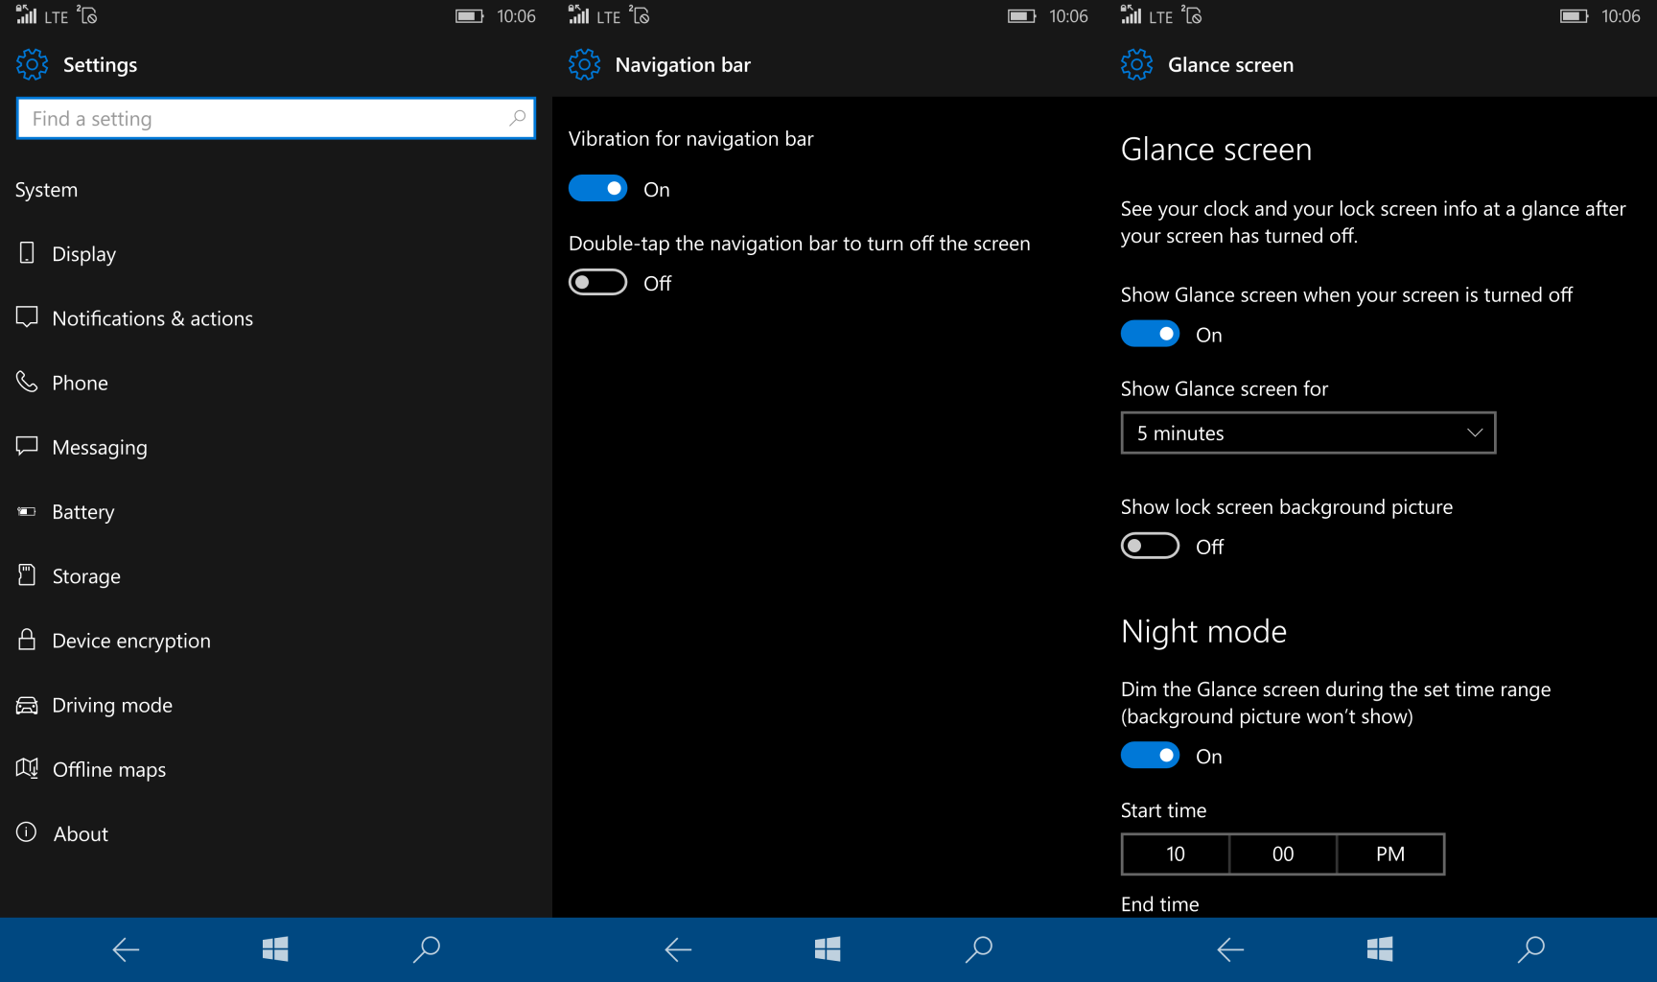Tap search button on Settings screen
Image resolution: width=1657 pixels, height=982 pixels.
click(426, 949)
